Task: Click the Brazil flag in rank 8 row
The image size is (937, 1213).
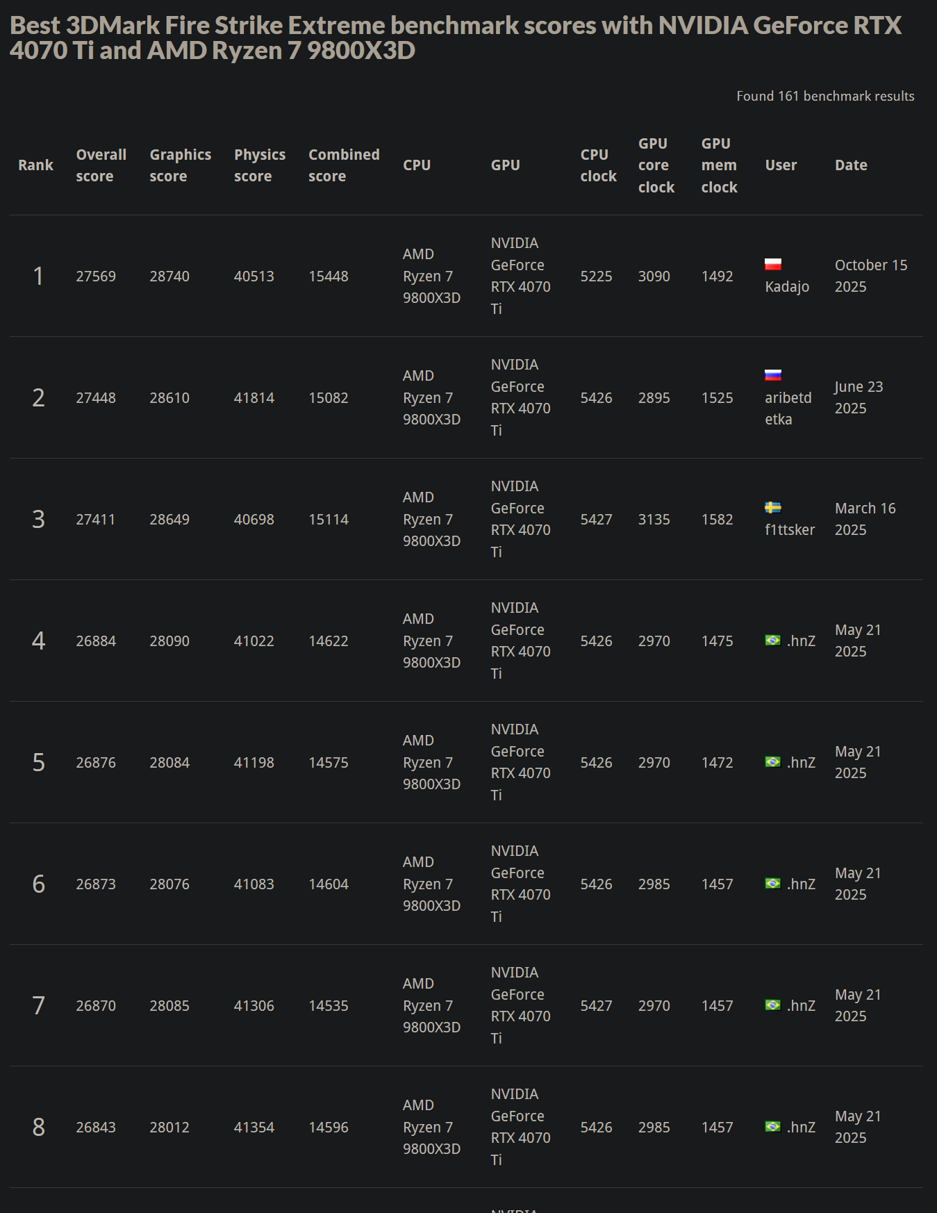Action: click(x=772, y=1127)
